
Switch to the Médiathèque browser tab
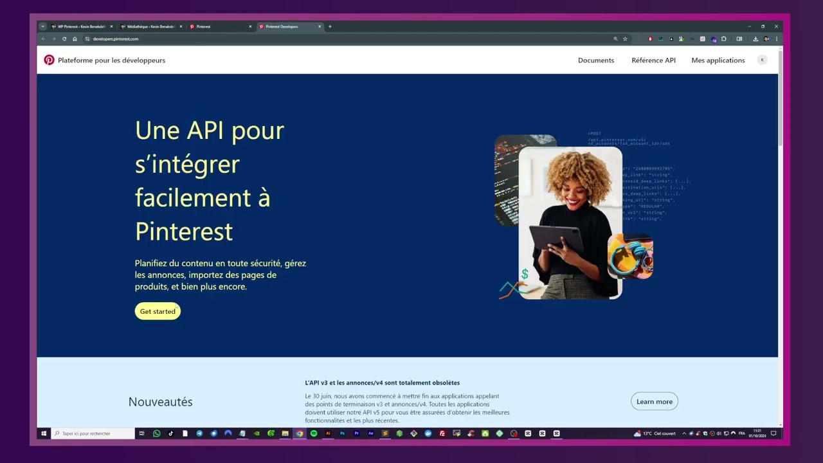coord(150,26)
